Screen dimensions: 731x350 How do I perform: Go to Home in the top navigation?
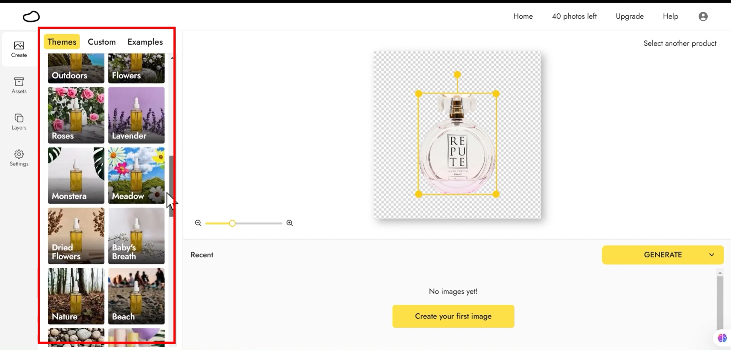point(523,16)
